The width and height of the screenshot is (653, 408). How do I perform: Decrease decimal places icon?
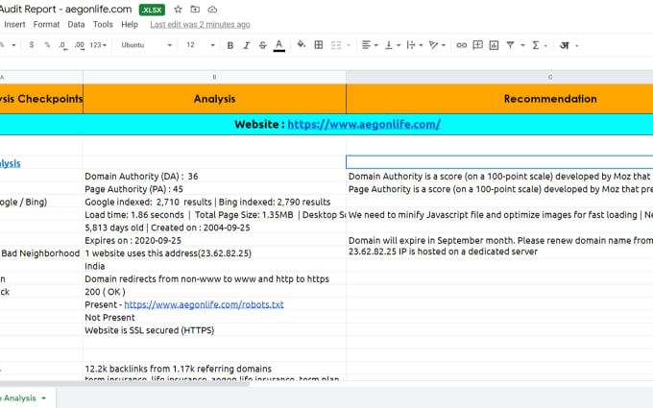pyautogui.click(x=62, y=45)
